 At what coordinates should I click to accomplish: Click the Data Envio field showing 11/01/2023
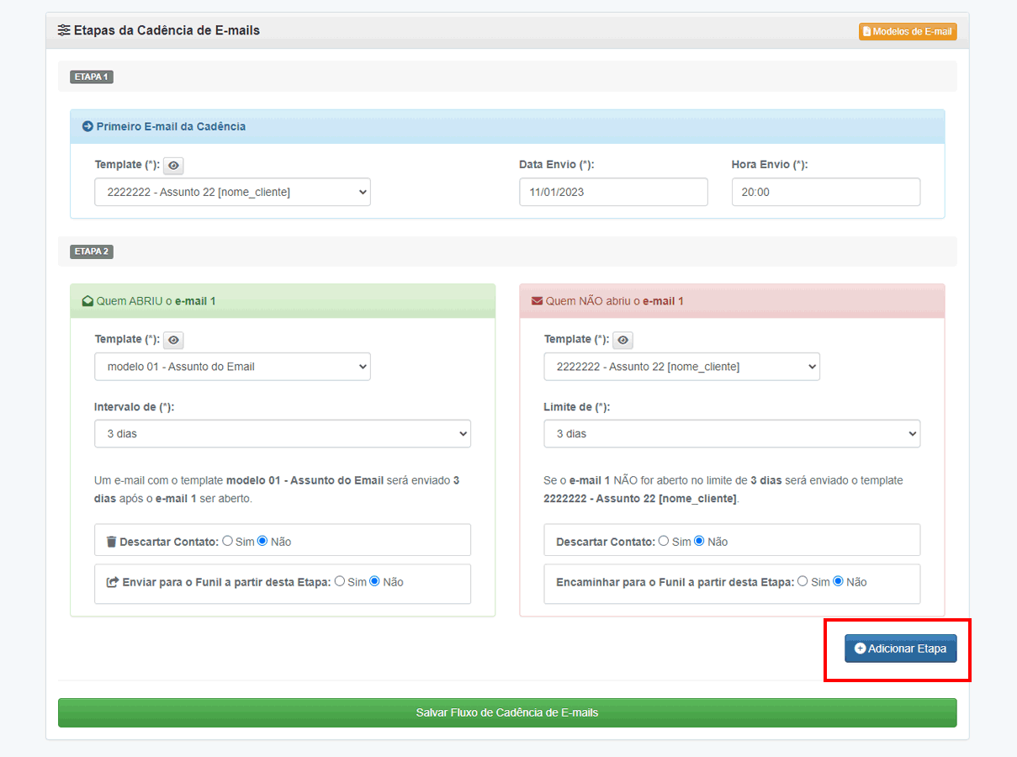click(613, 192)
